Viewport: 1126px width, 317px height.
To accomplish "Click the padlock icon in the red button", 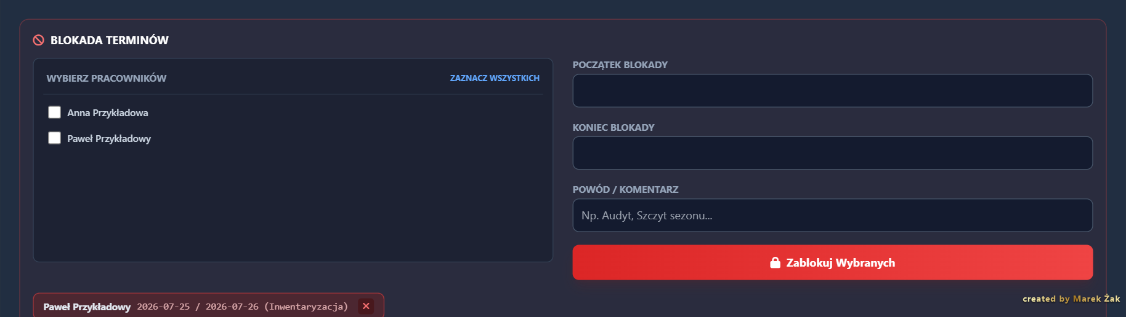I will coord(775,262).
